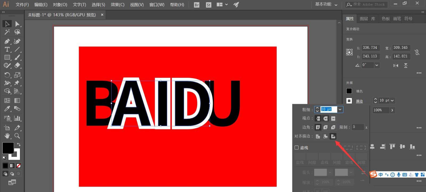Show more options in Appearance section

419,128
